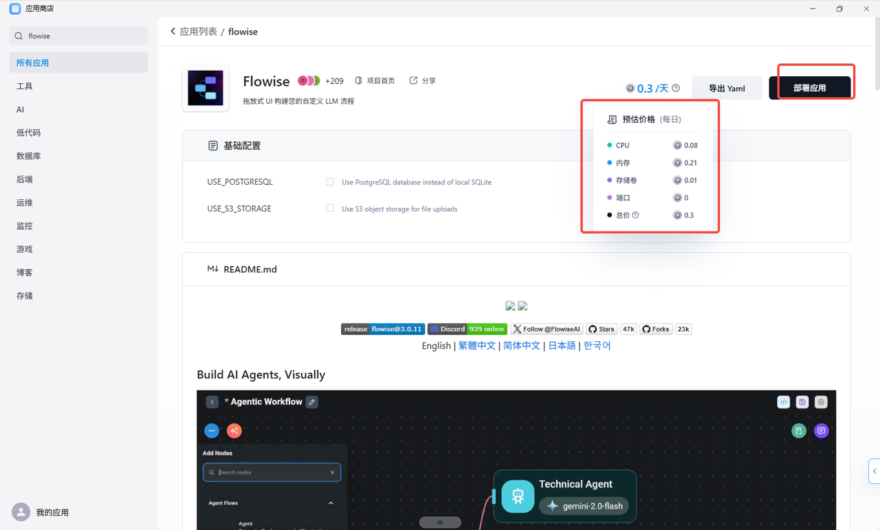Click the help question icon after 0.3 /天
Screen dimensions: 880x530
[676, 88]
